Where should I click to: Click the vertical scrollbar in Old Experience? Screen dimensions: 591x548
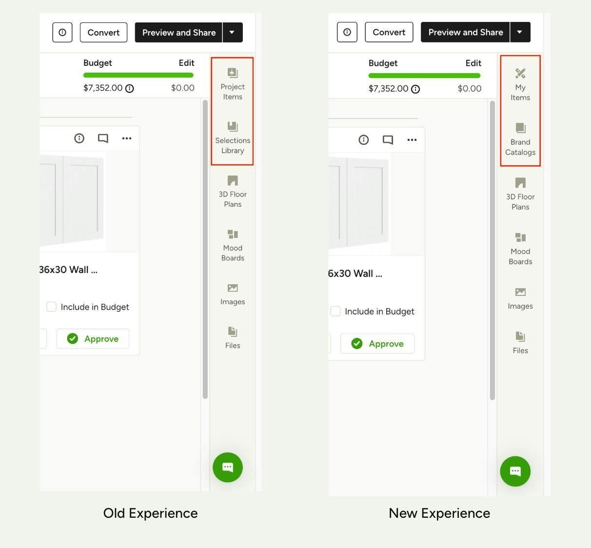(205, 249)
